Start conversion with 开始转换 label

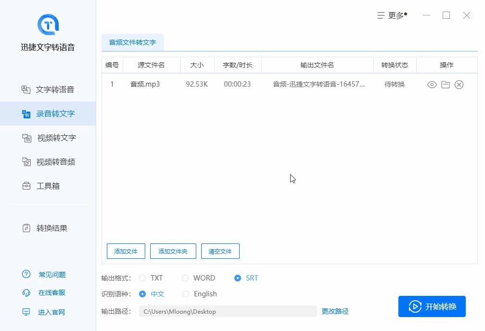point(441,306)
